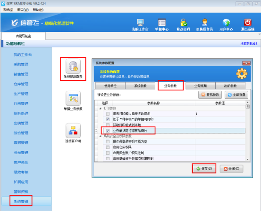
Task: Click 退出系统 power icon
Action: tap(247, 23)
